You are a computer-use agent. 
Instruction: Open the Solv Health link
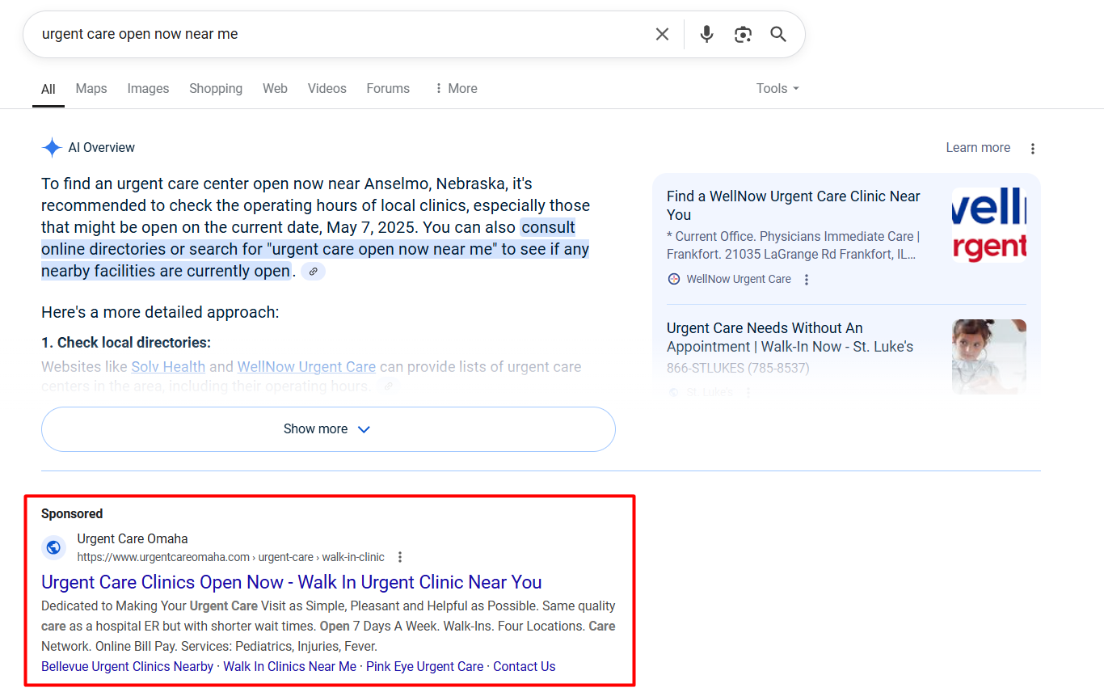168,367
